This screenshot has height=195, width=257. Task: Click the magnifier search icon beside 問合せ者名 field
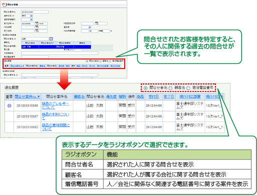[x=51, y=38]
